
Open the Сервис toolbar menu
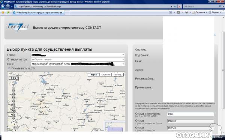pos(215,12)
